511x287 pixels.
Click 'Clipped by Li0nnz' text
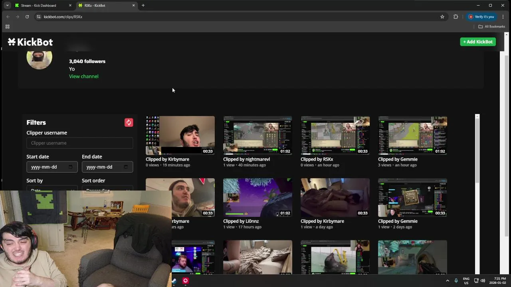click(x=241, y=221)
